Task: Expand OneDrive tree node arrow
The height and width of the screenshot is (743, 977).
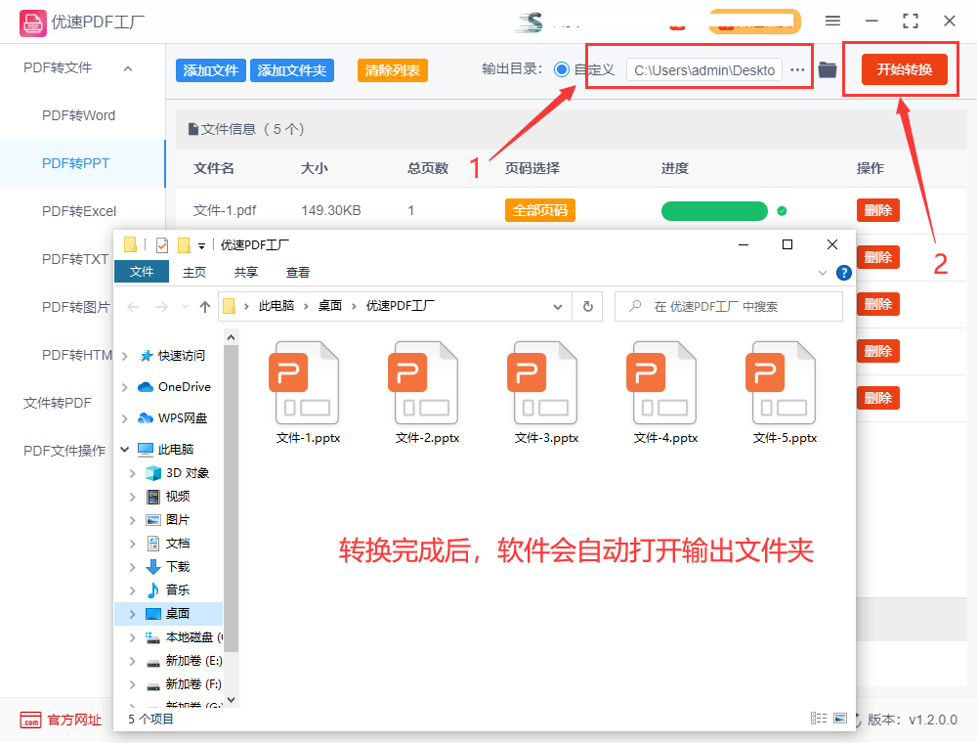Action: (125, 387)
